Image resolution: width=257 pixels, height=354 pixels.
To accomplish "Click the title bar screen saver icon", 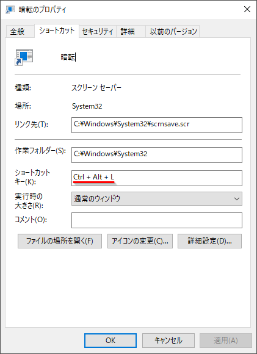I will pyautogui.click(x=10, y=10).
